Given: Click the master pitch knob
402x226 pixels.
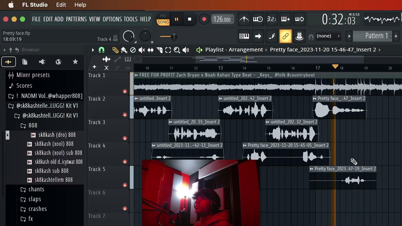Looking at the screenshot, I should (145, 36).
